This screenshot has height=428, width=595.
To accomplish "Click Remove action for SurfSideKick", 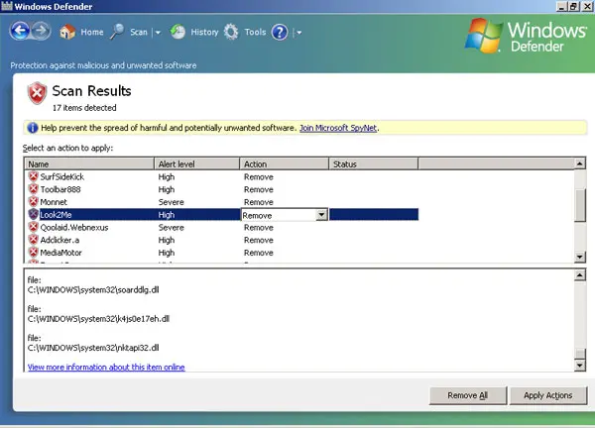I will 259,177.
